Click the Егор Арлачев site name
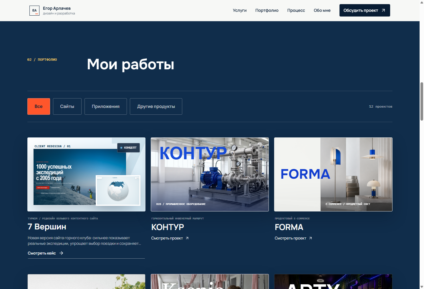The height and width of the screenshot is (289, 424). click(57, 8)
